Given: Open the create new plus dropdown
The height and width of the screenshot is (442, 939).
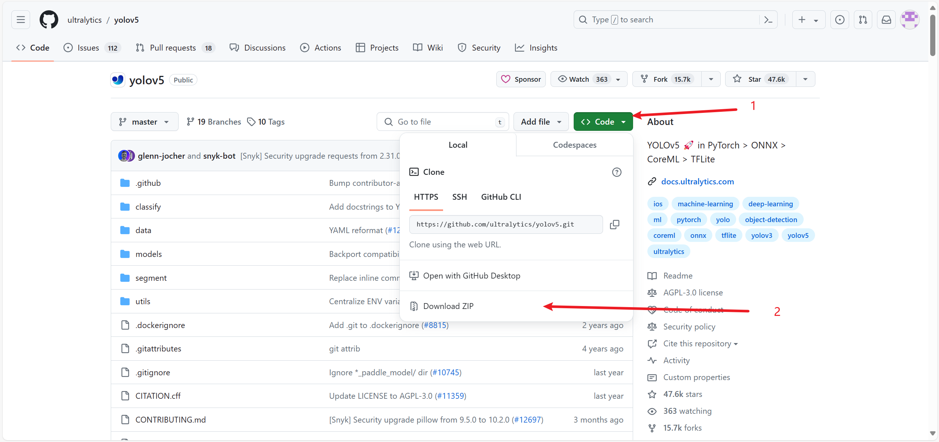Looking at the screenshot, I should [x=808, y=20].
